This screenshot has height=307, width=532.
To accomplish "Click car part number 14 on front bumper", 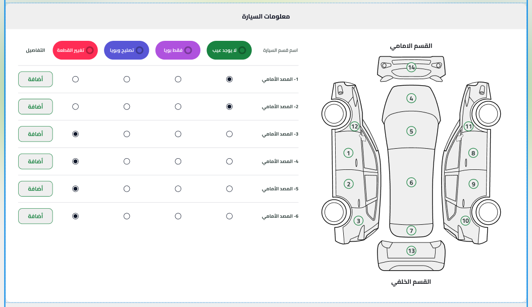I will pyautogui.click(x=411, y=68).
